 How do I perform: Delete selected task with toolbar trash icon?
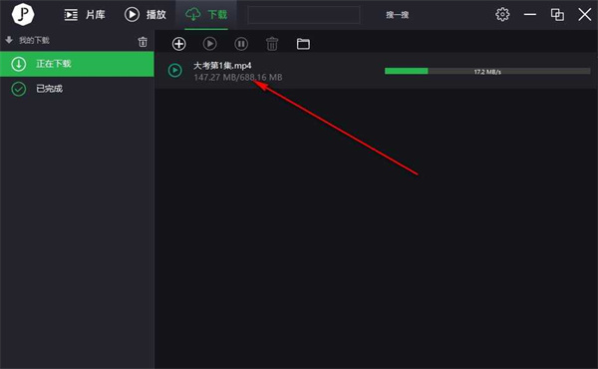click(272, 44)
